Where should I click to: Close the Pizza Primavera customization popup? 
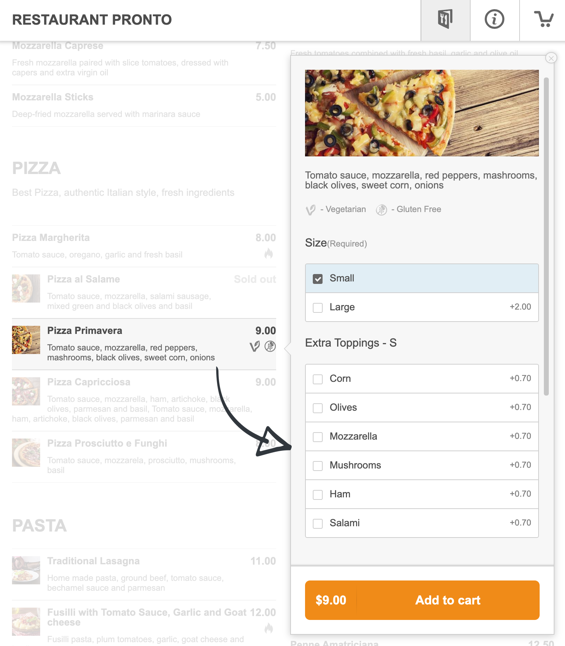click(x=551, y=57)
